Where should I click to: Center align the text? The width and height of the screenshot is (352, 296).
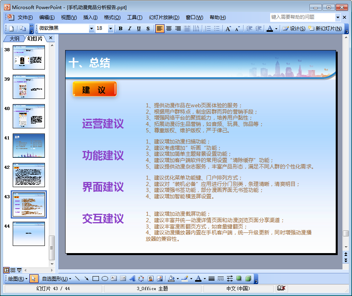click(x=169, y=29)
